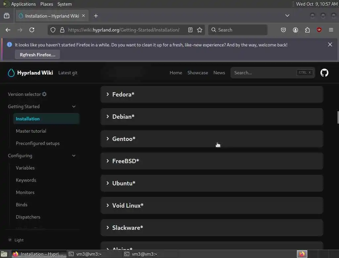Select the Installation – Hyprland Wiki tab
339x258 pixels.
click(x=52, y=16)
